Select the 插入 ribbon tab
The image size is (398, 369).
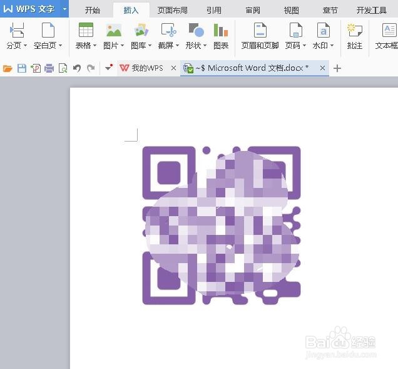coord(131,10)
